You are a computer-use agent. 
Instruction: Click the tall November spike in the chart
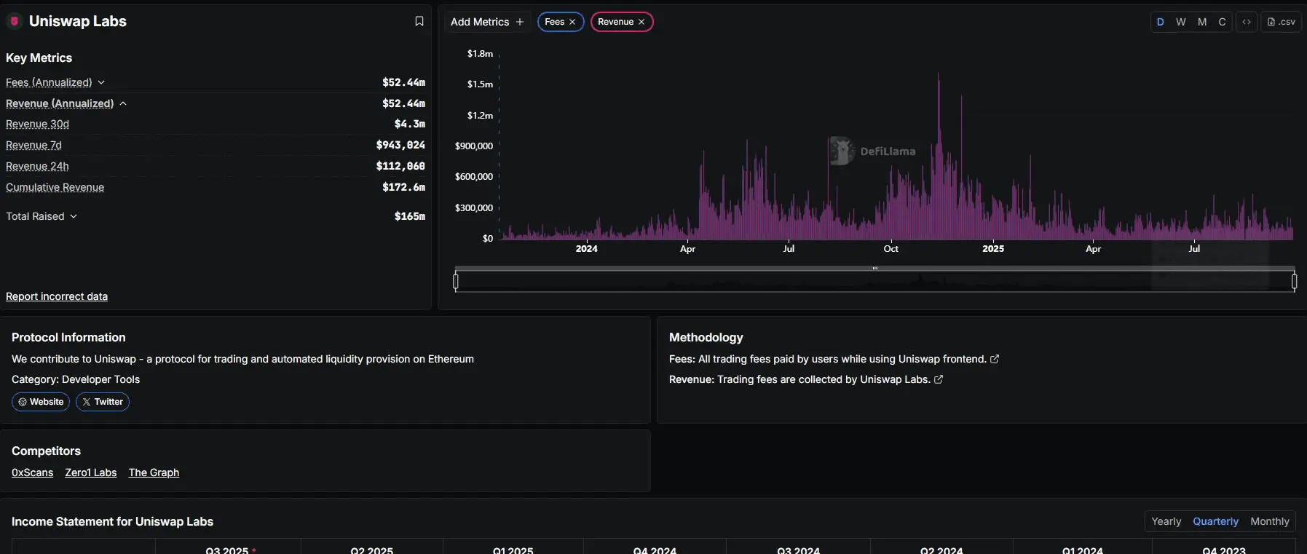pos(939,157)
